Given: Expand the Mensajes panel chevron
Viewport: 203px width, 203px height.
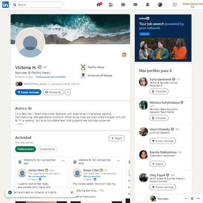Looking at the screenshot, I should pyautogui.click(x=198, y=199).
